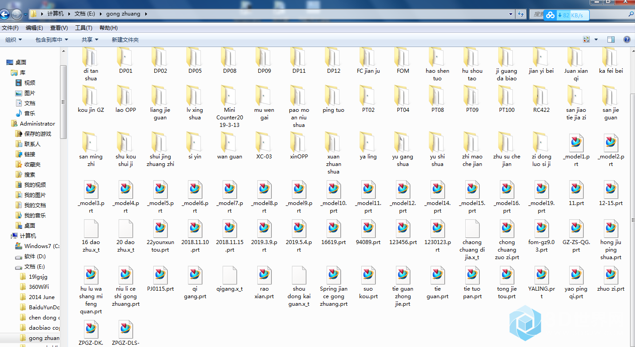Click the Back navigation arrow
Screen dimensions: 635x347
pos(5,14)
